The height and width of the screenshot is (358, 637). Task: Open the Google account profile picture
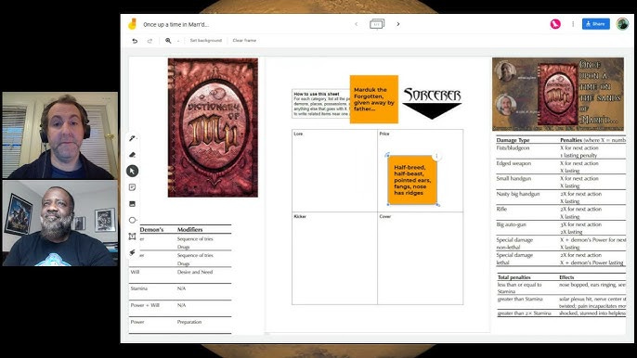(622, 24)
